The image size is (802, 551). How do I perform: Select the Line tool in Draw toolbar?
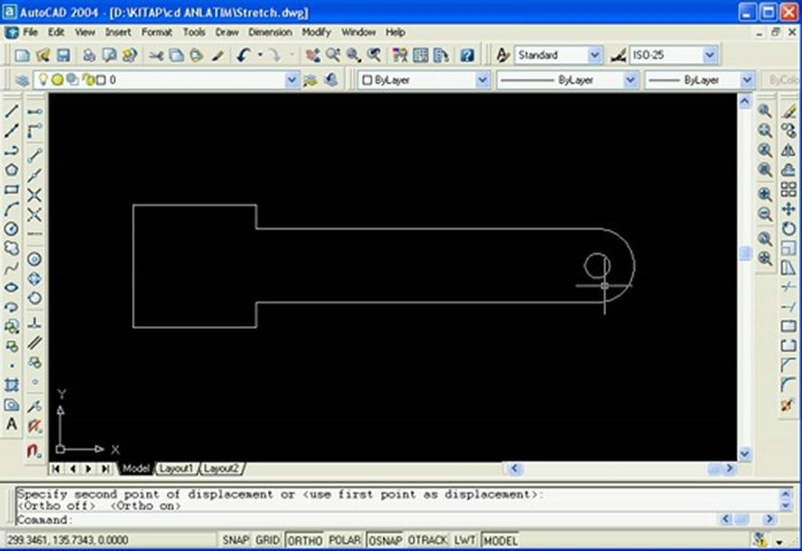[11, 111]
